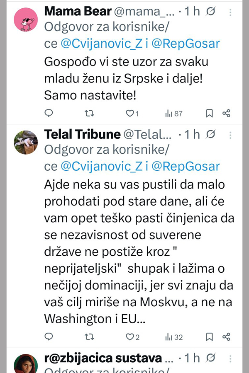Repost Mama Bear's tweet
249x373 pixels.
point(89,113)
